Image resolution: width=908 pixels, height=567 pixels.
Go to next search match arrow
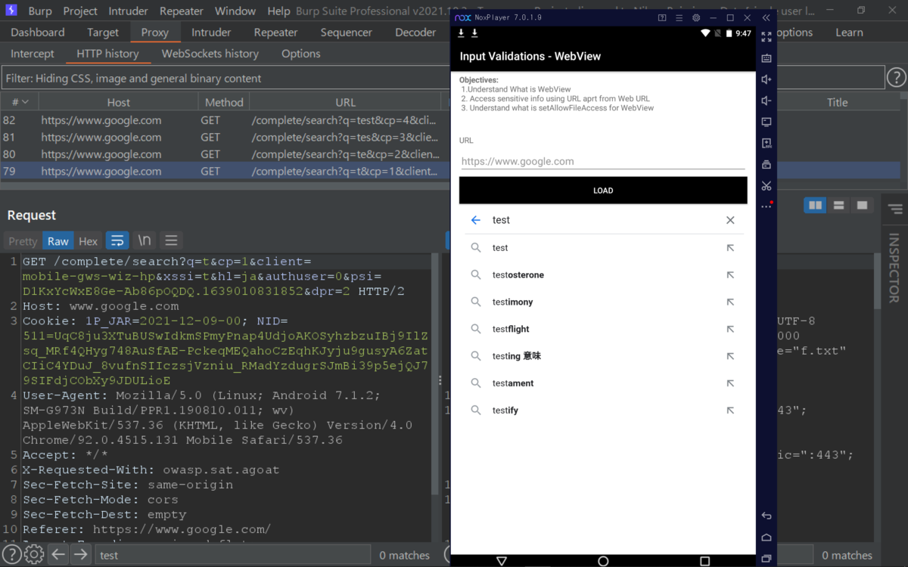pyautogui.click(x=80, y=555)
